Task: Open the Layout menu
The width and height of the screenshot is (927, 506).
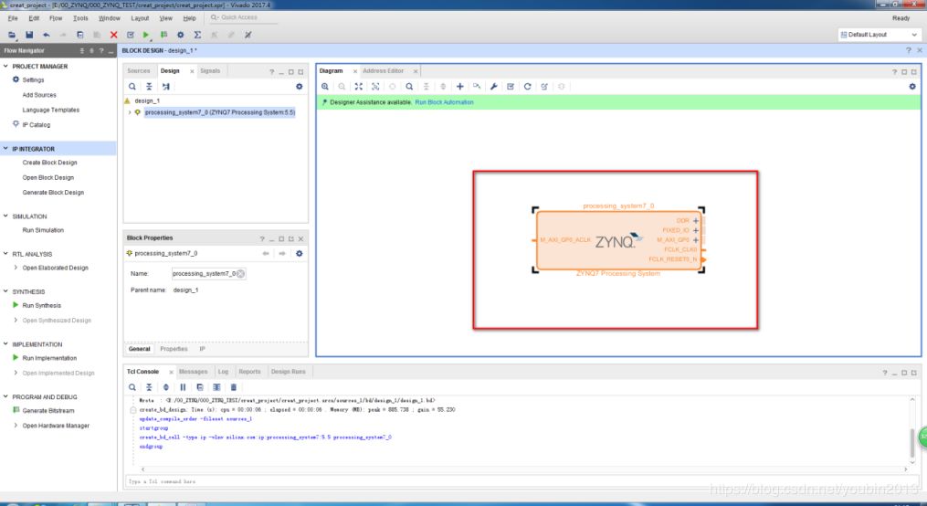Action: [x=140, y=18]
